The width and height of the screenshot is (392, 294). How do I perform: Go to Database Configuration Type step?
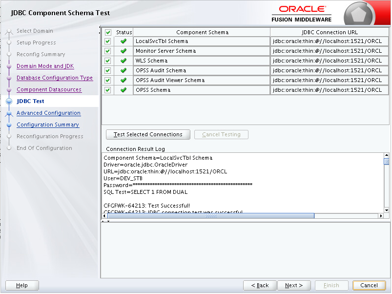55,78
